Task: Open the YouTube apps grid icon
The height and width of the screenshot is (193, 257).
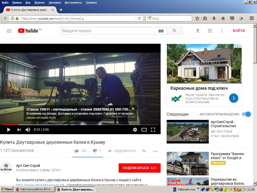Action: tap(210, 31)
